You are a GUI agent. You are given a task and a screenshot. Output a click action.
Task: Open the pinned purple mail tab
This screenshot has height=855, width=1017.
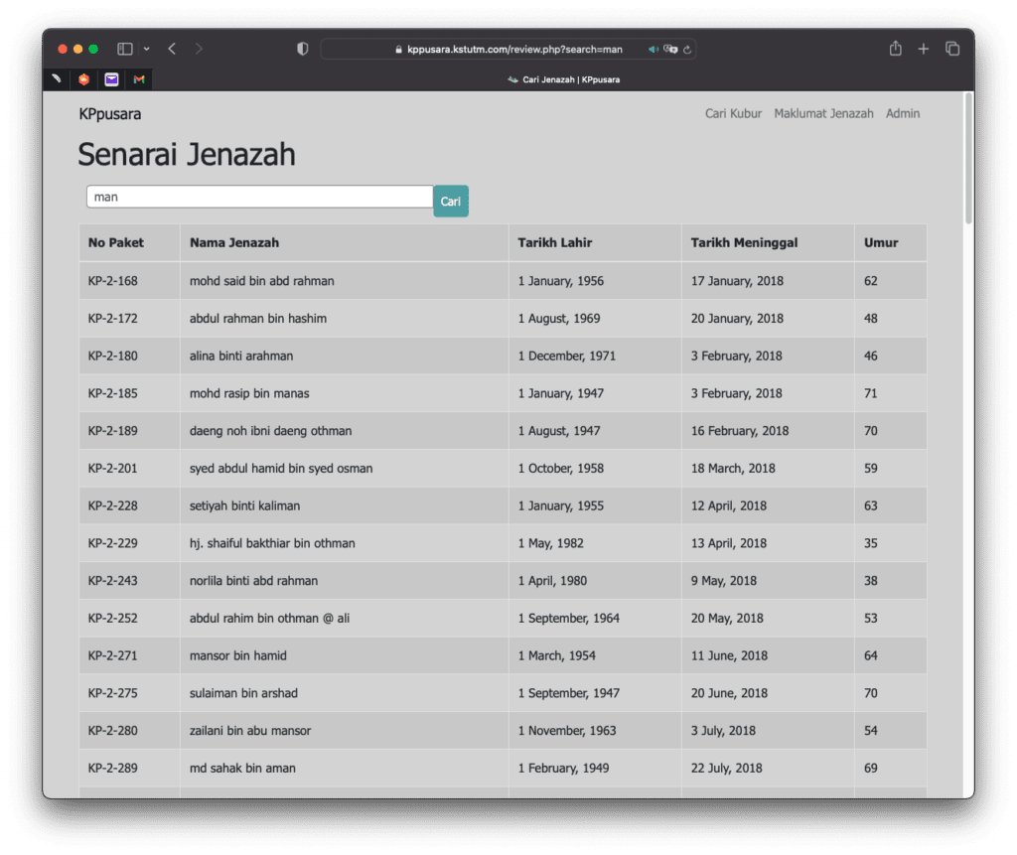coord(112,79)
